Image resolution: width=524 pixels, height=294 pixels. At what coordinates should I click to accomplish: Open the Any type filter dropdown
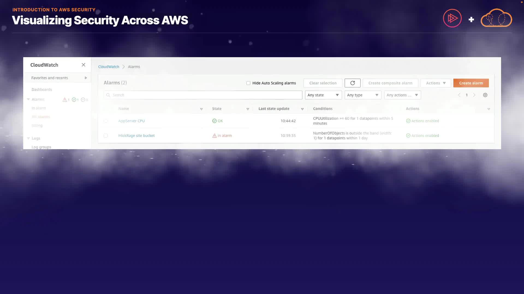pyautogui.click(x=363, y=95)
